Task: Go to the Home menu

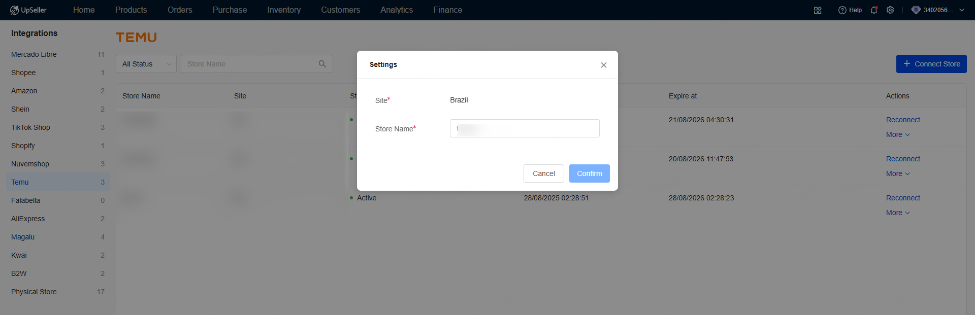Action: (x=84, y=10)
